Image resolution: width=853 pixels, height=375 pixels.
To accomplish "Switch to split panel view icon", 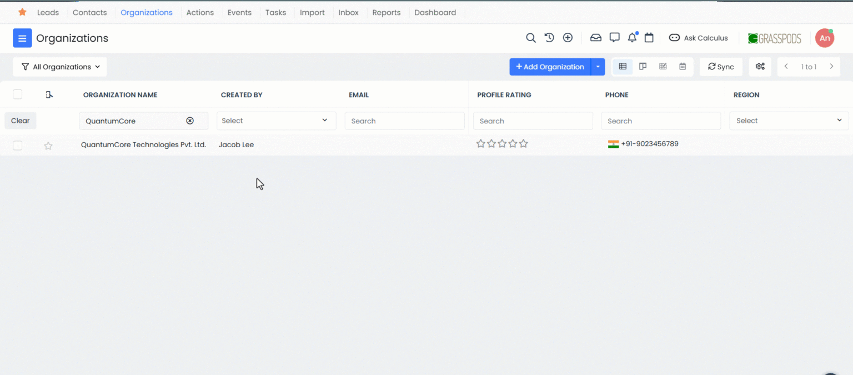I will coord(643,67).
